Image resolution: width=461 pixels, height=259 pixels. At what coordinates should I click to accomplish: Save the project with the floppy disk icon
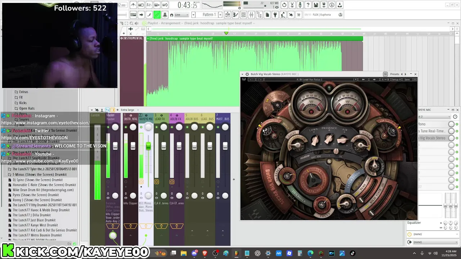tap(316, 5)
